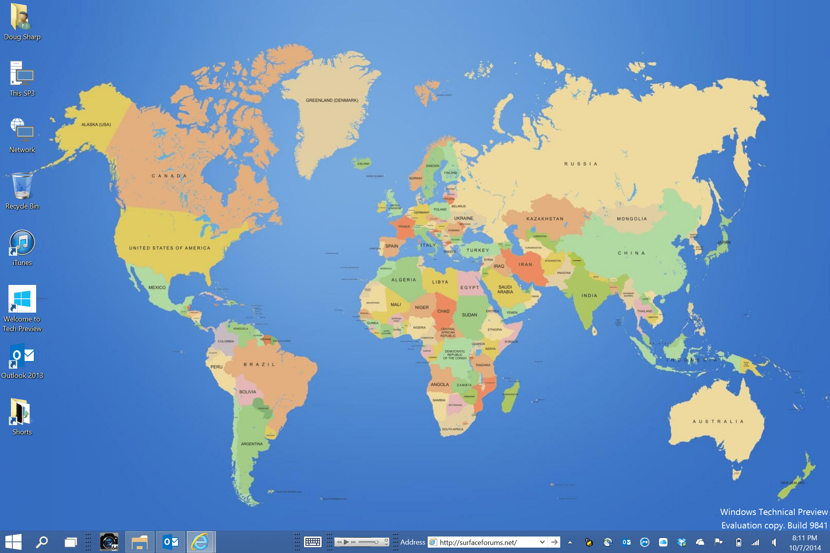
Task: Select the Recycle Bin icon
Action: [22, 191]
